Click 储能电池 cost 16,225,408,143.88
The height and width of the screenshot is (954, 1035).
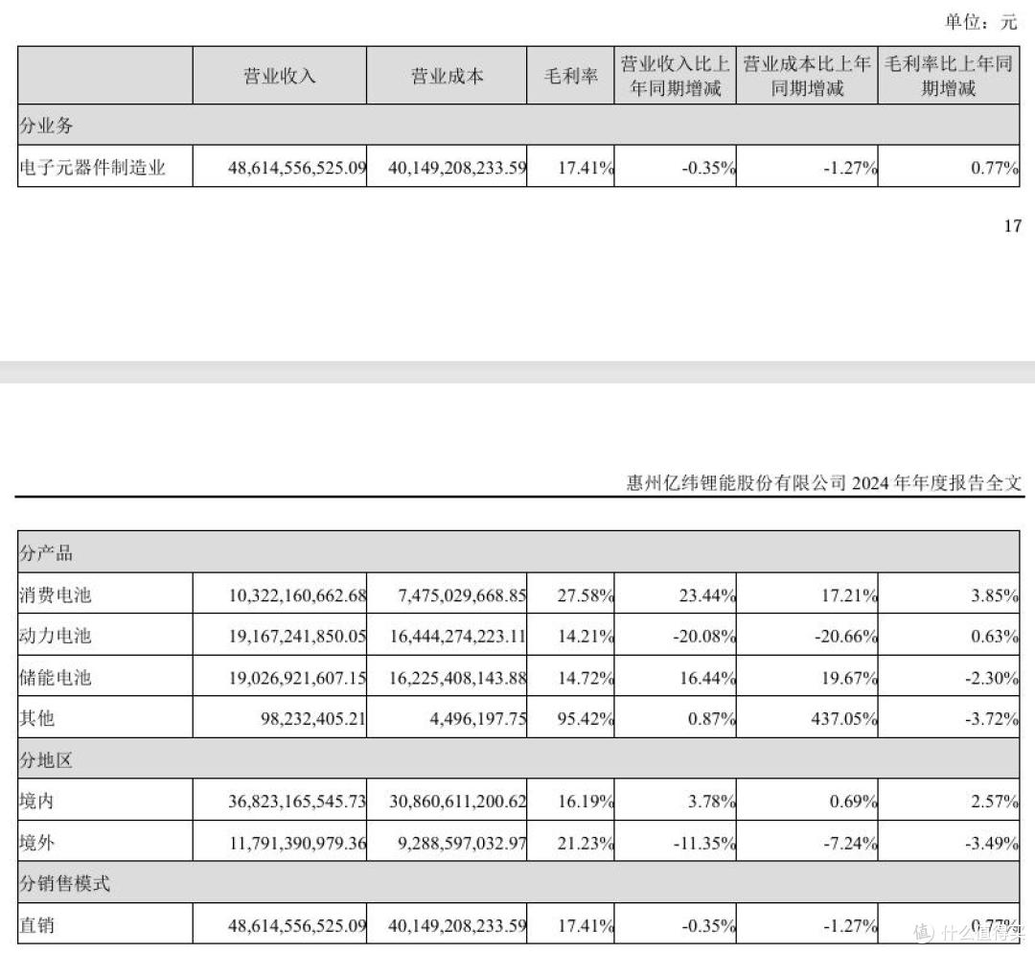coord(457,677)
